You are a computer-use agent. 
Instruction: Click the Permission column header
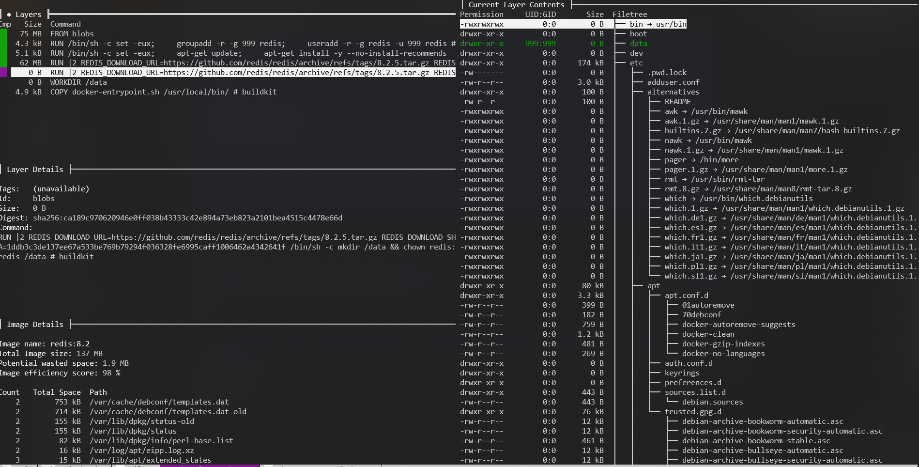tap(482, 15)
